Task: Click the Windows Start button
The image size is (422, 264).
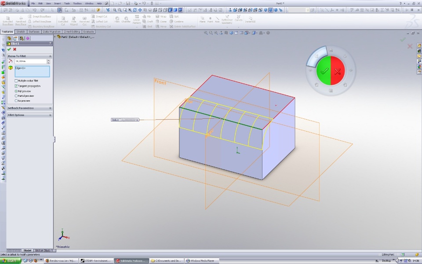Action: tap(11, 261)
